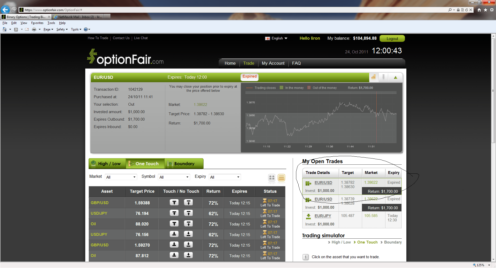This screenshot has height=268, width=496.
Task: Switch the asset list to grid view
Action: (x=272, y=178)
